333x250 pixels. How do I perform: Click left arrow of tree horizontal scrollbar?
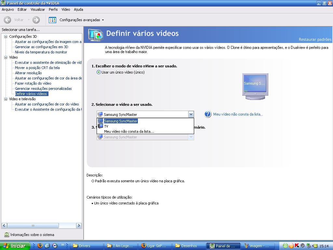click(5, 226)
